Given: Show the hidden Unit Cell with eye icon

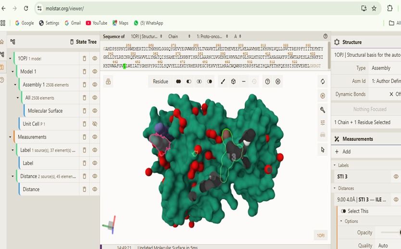Looking at the screenshot, I should click(x=95, y=124).
